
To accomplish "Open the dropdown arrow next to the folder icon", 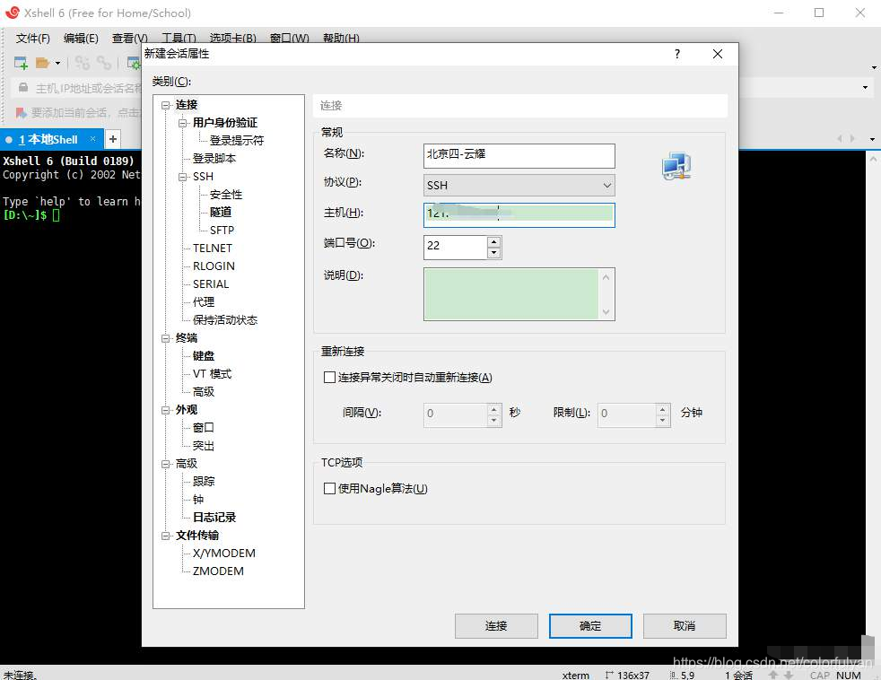I will pyautogui.click(x=57, y=63).
